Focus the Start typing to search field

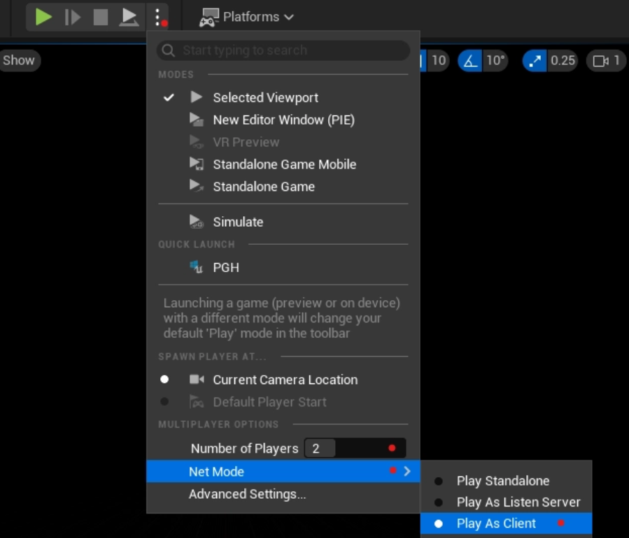pos(283,50)
